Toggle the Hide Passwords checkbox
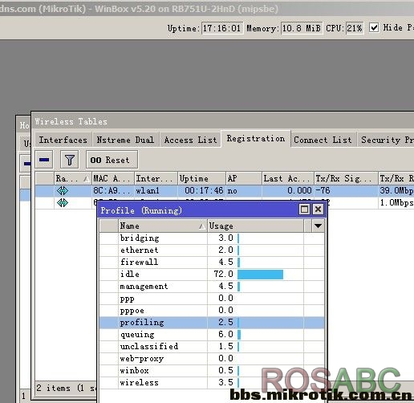Image resolution: width=414 pixels, height=403 pixels. [374, 28]
